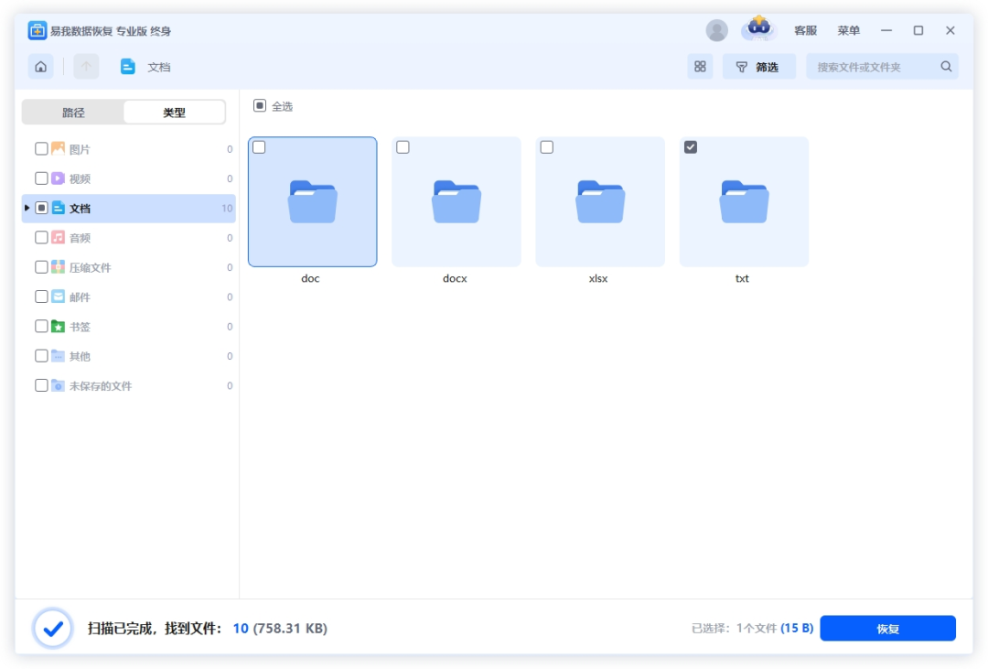The width and height of the screenshot is (988, 669).
Task: Open the 筛选 filter dropdown
Action: click(758, 66)
